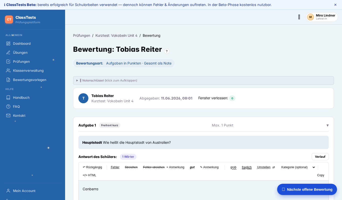Open Dashboard from the sidebar

33,43
